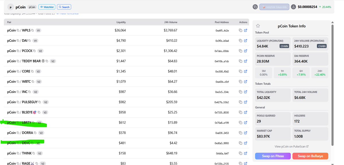Open external link for pool 0x76a8...e199
Viewport: 344px width, 165px height.
[245, 123]
